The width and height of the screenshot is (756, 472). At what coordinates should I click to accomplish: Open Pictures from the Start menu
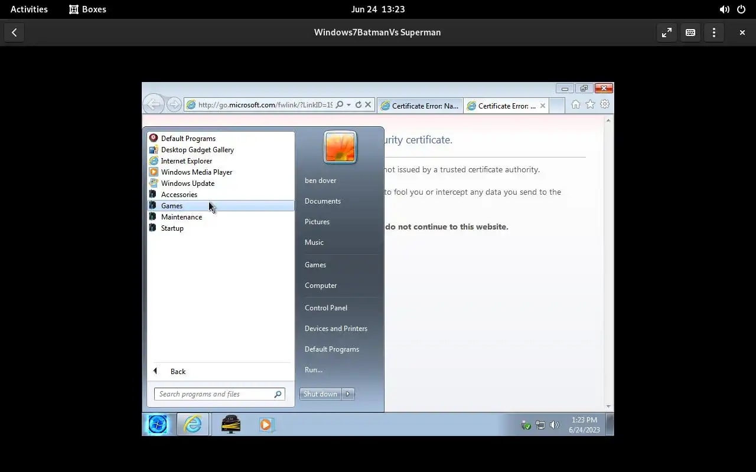pyautogui.click(x=317, y=222)
